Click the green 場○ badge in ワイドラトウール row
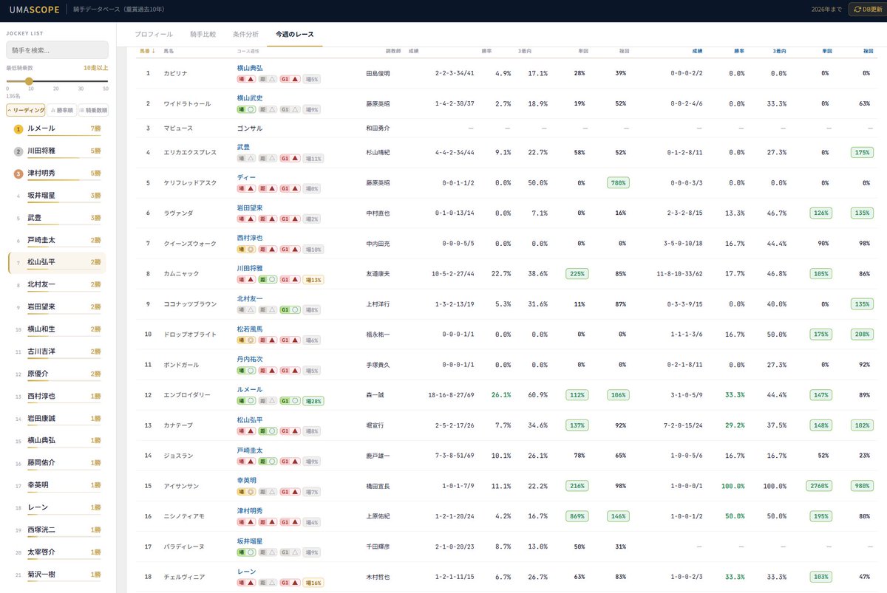Screen dimensions: 887x593 coord(246,109)
